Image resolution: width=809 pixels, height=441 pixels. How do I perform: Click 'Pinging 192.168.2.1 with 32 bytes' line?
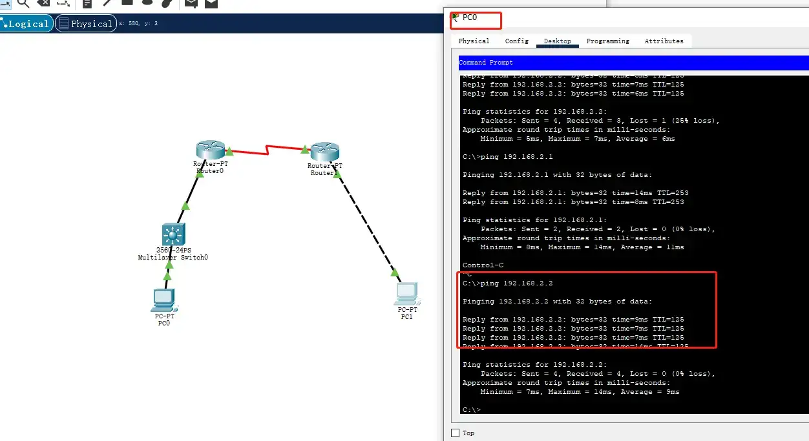[558, 175]
